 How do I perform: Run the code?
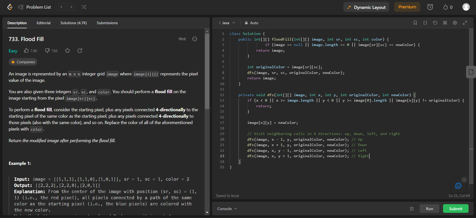429,209
